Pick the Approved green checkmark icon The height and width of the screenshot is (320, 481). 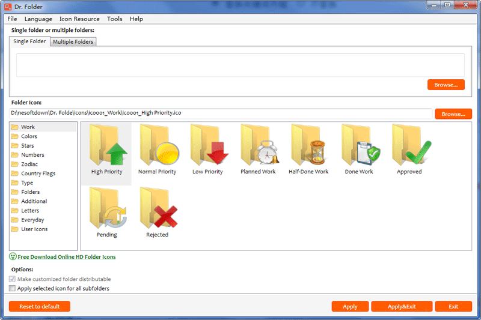pyautogui.click(x=409, y=150)
